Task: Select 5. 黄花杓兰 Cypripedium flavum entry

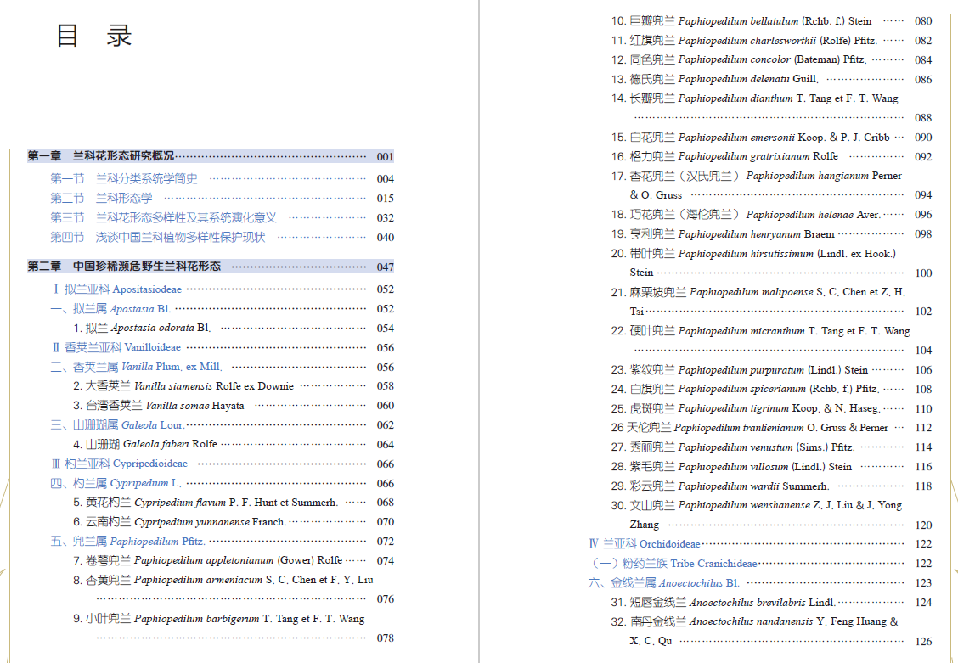Action: [x=234, y=503]
